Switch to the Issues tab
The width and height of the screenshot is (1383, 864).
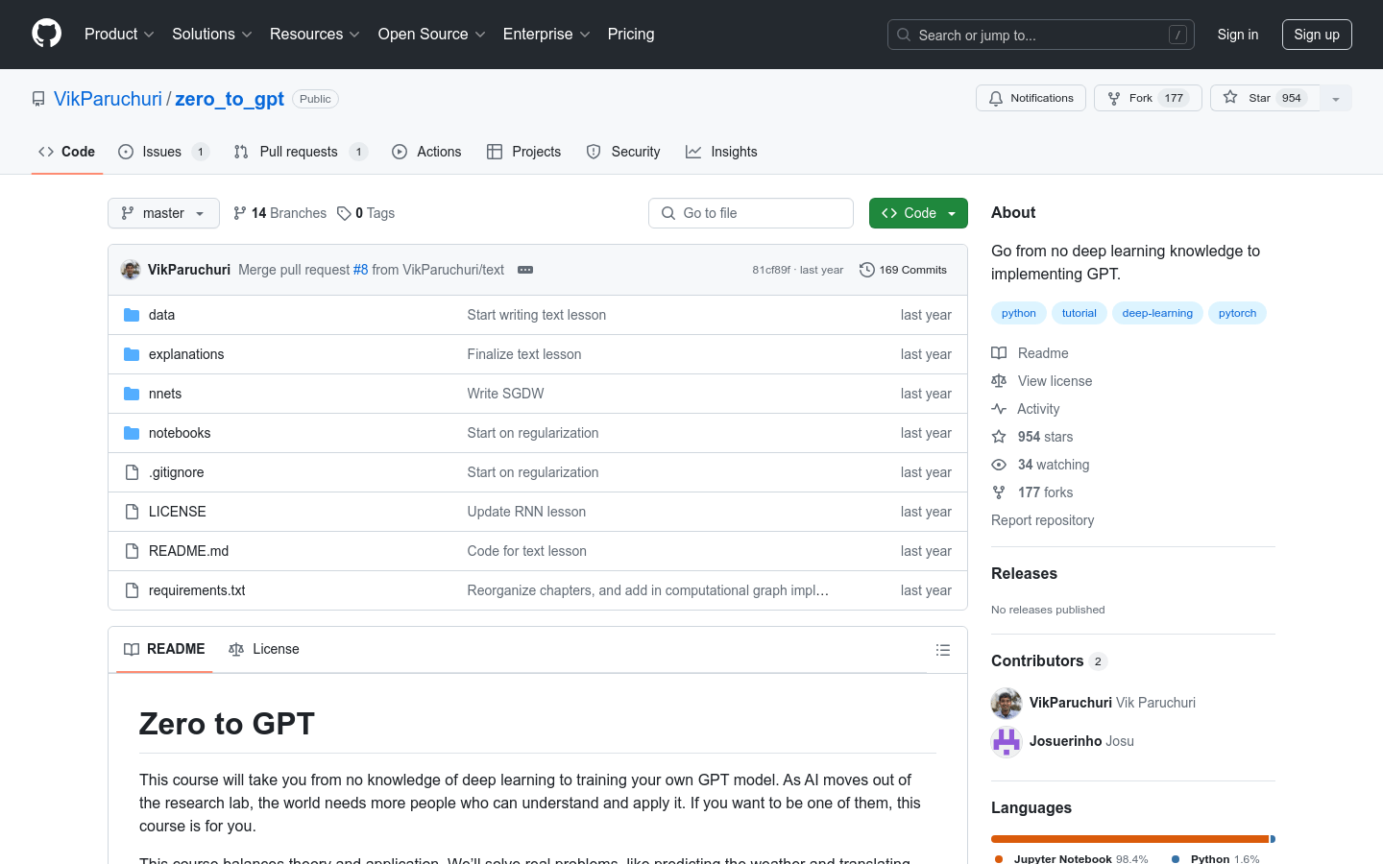163,152
